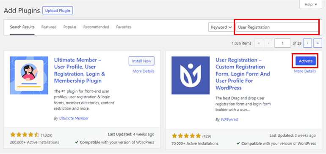The image size is (326, 154).
Task: Click 'Last Updated: 4 weeks ago' text
Action: click(x=131, y=134)
